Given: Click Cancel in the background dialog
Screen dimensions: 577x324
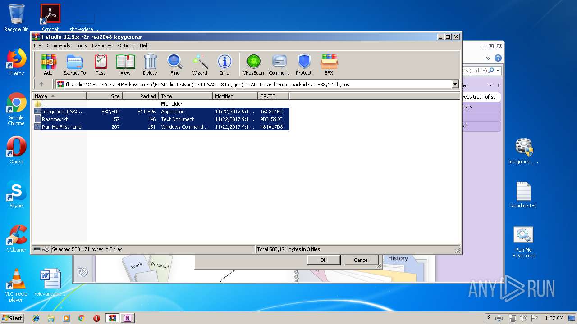Looking at the screenshot, I should (361, 260).
